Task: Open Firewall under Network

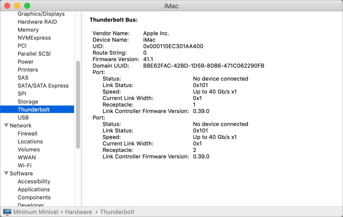Action: [27, 134]
